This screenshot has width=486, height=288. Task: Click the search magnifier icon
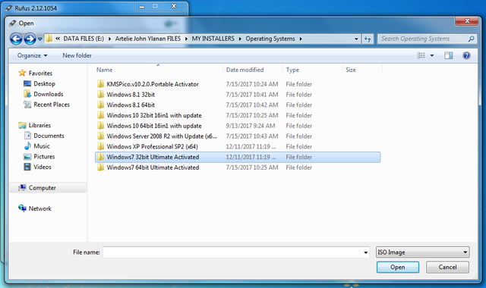[471, 39]
